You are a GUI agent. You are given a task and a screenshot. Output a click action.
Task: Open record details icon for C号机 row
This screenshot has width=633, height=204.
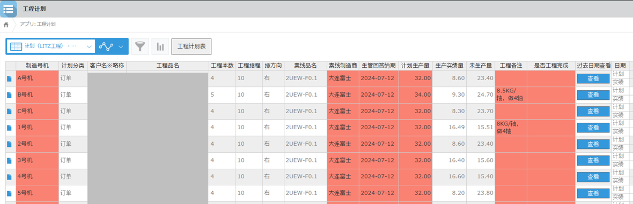click(9, 111)
